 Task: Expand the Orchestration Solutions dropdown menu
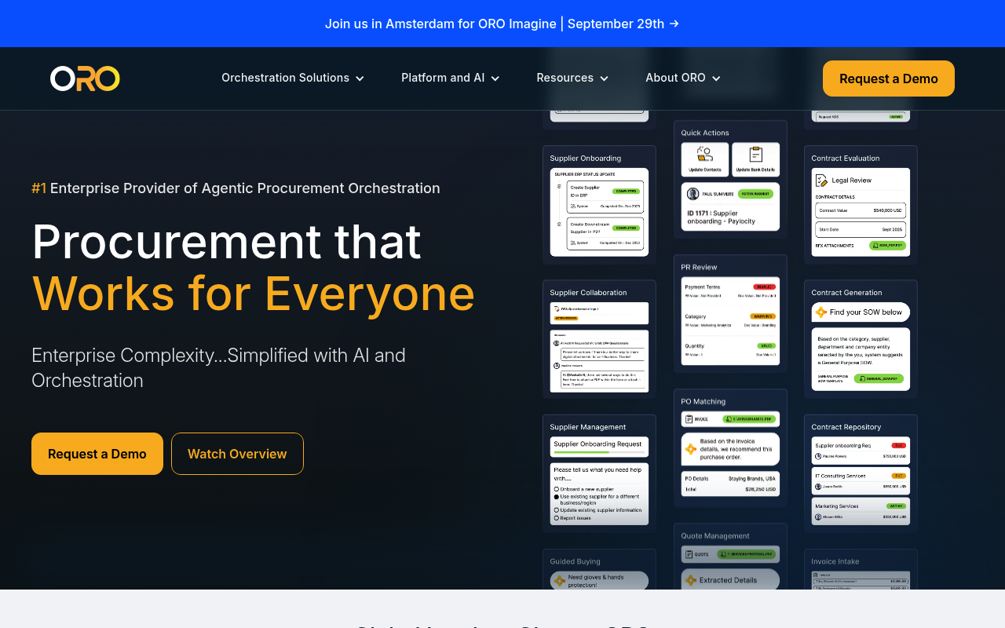point(293,78)
